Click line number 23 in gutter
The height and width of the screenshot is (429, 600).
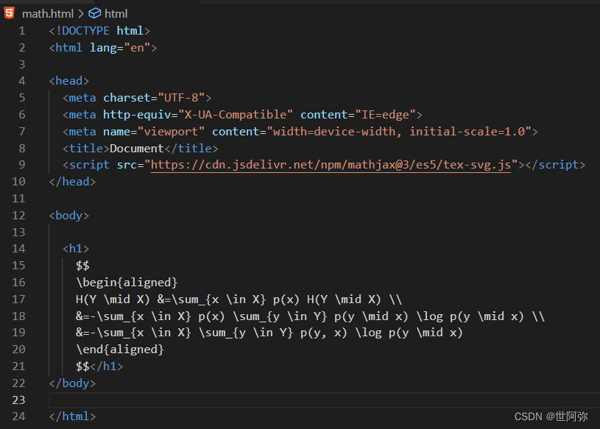pos(18,400)
